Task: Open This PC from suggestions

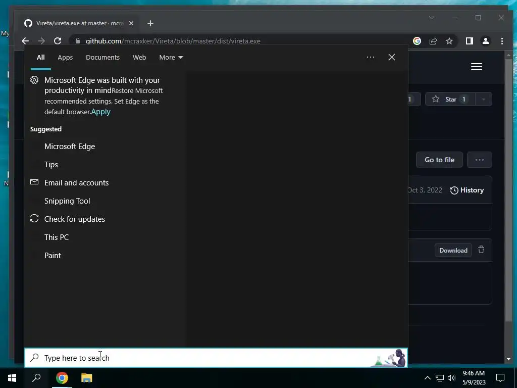Action: 106,237
